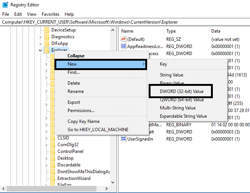Image resolution: width=250 pixels, height=193 pixels.
Task: Select Permissions... in the context menu
Action: tap(81, 111)
